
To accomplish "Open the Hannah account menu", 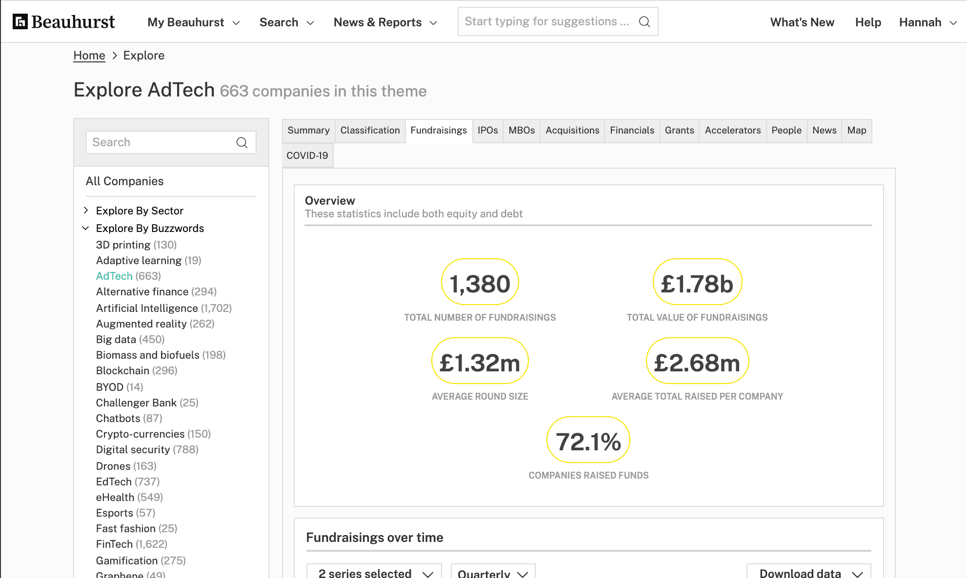I will point(927,22).
